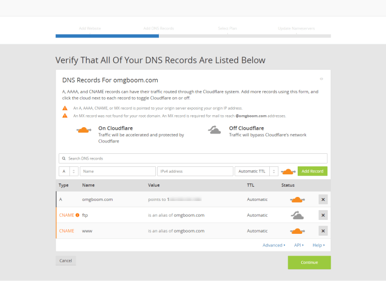
Task: Delete the omgboom.com A record
Action: click(x=323, y=199)
